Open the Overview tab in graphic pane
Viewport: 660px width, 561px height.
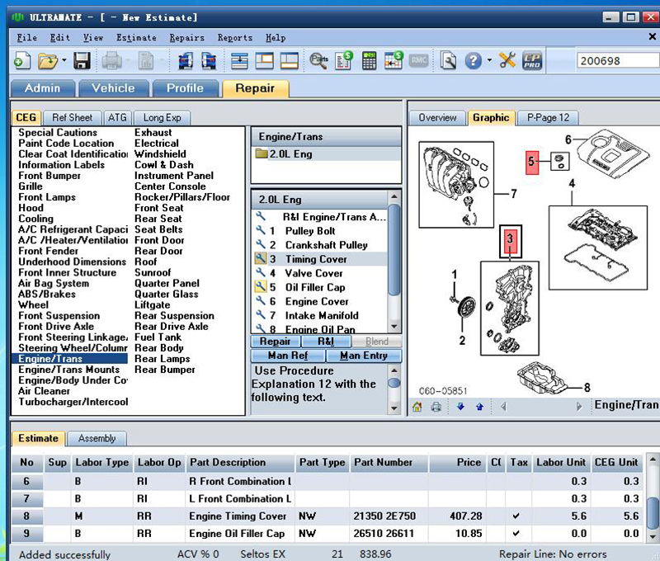pos(437,118)
